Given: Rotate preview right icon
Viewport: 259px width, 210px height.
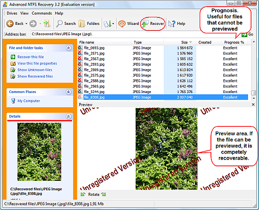Looking at the screenshot, I should tap(104, 194).
